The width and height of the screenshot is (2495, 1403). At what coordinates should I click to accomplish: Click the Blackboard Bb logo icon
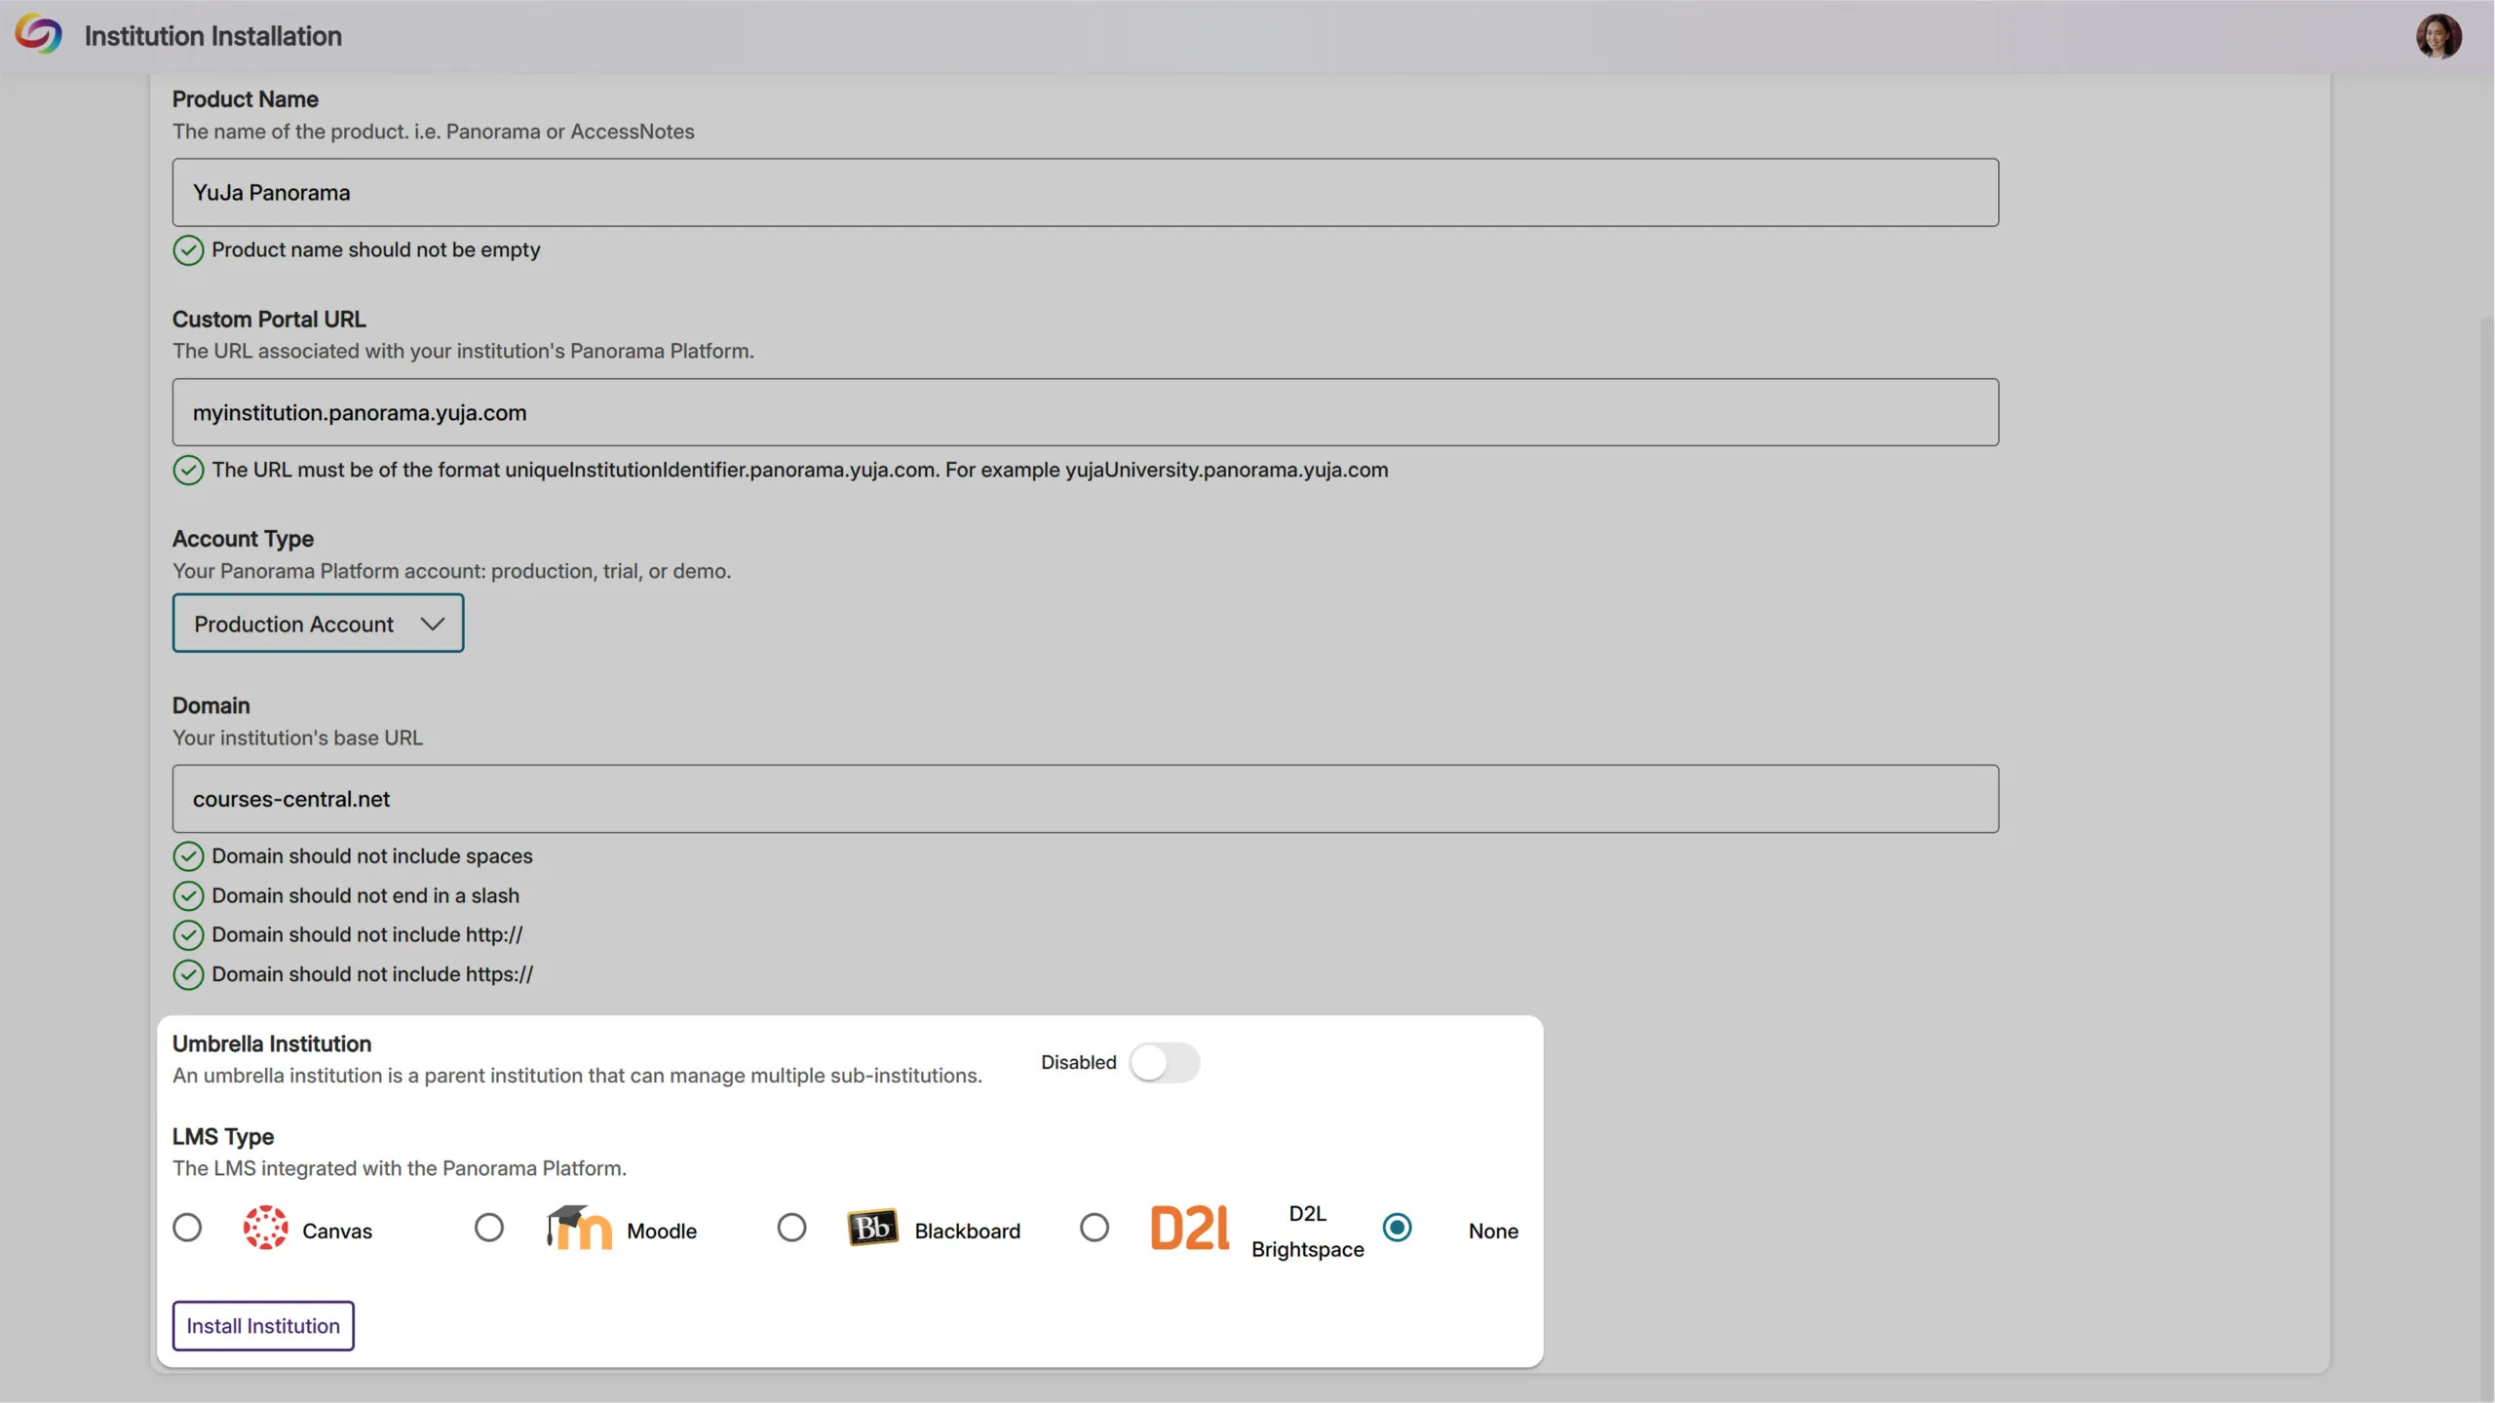(872, 1228)
